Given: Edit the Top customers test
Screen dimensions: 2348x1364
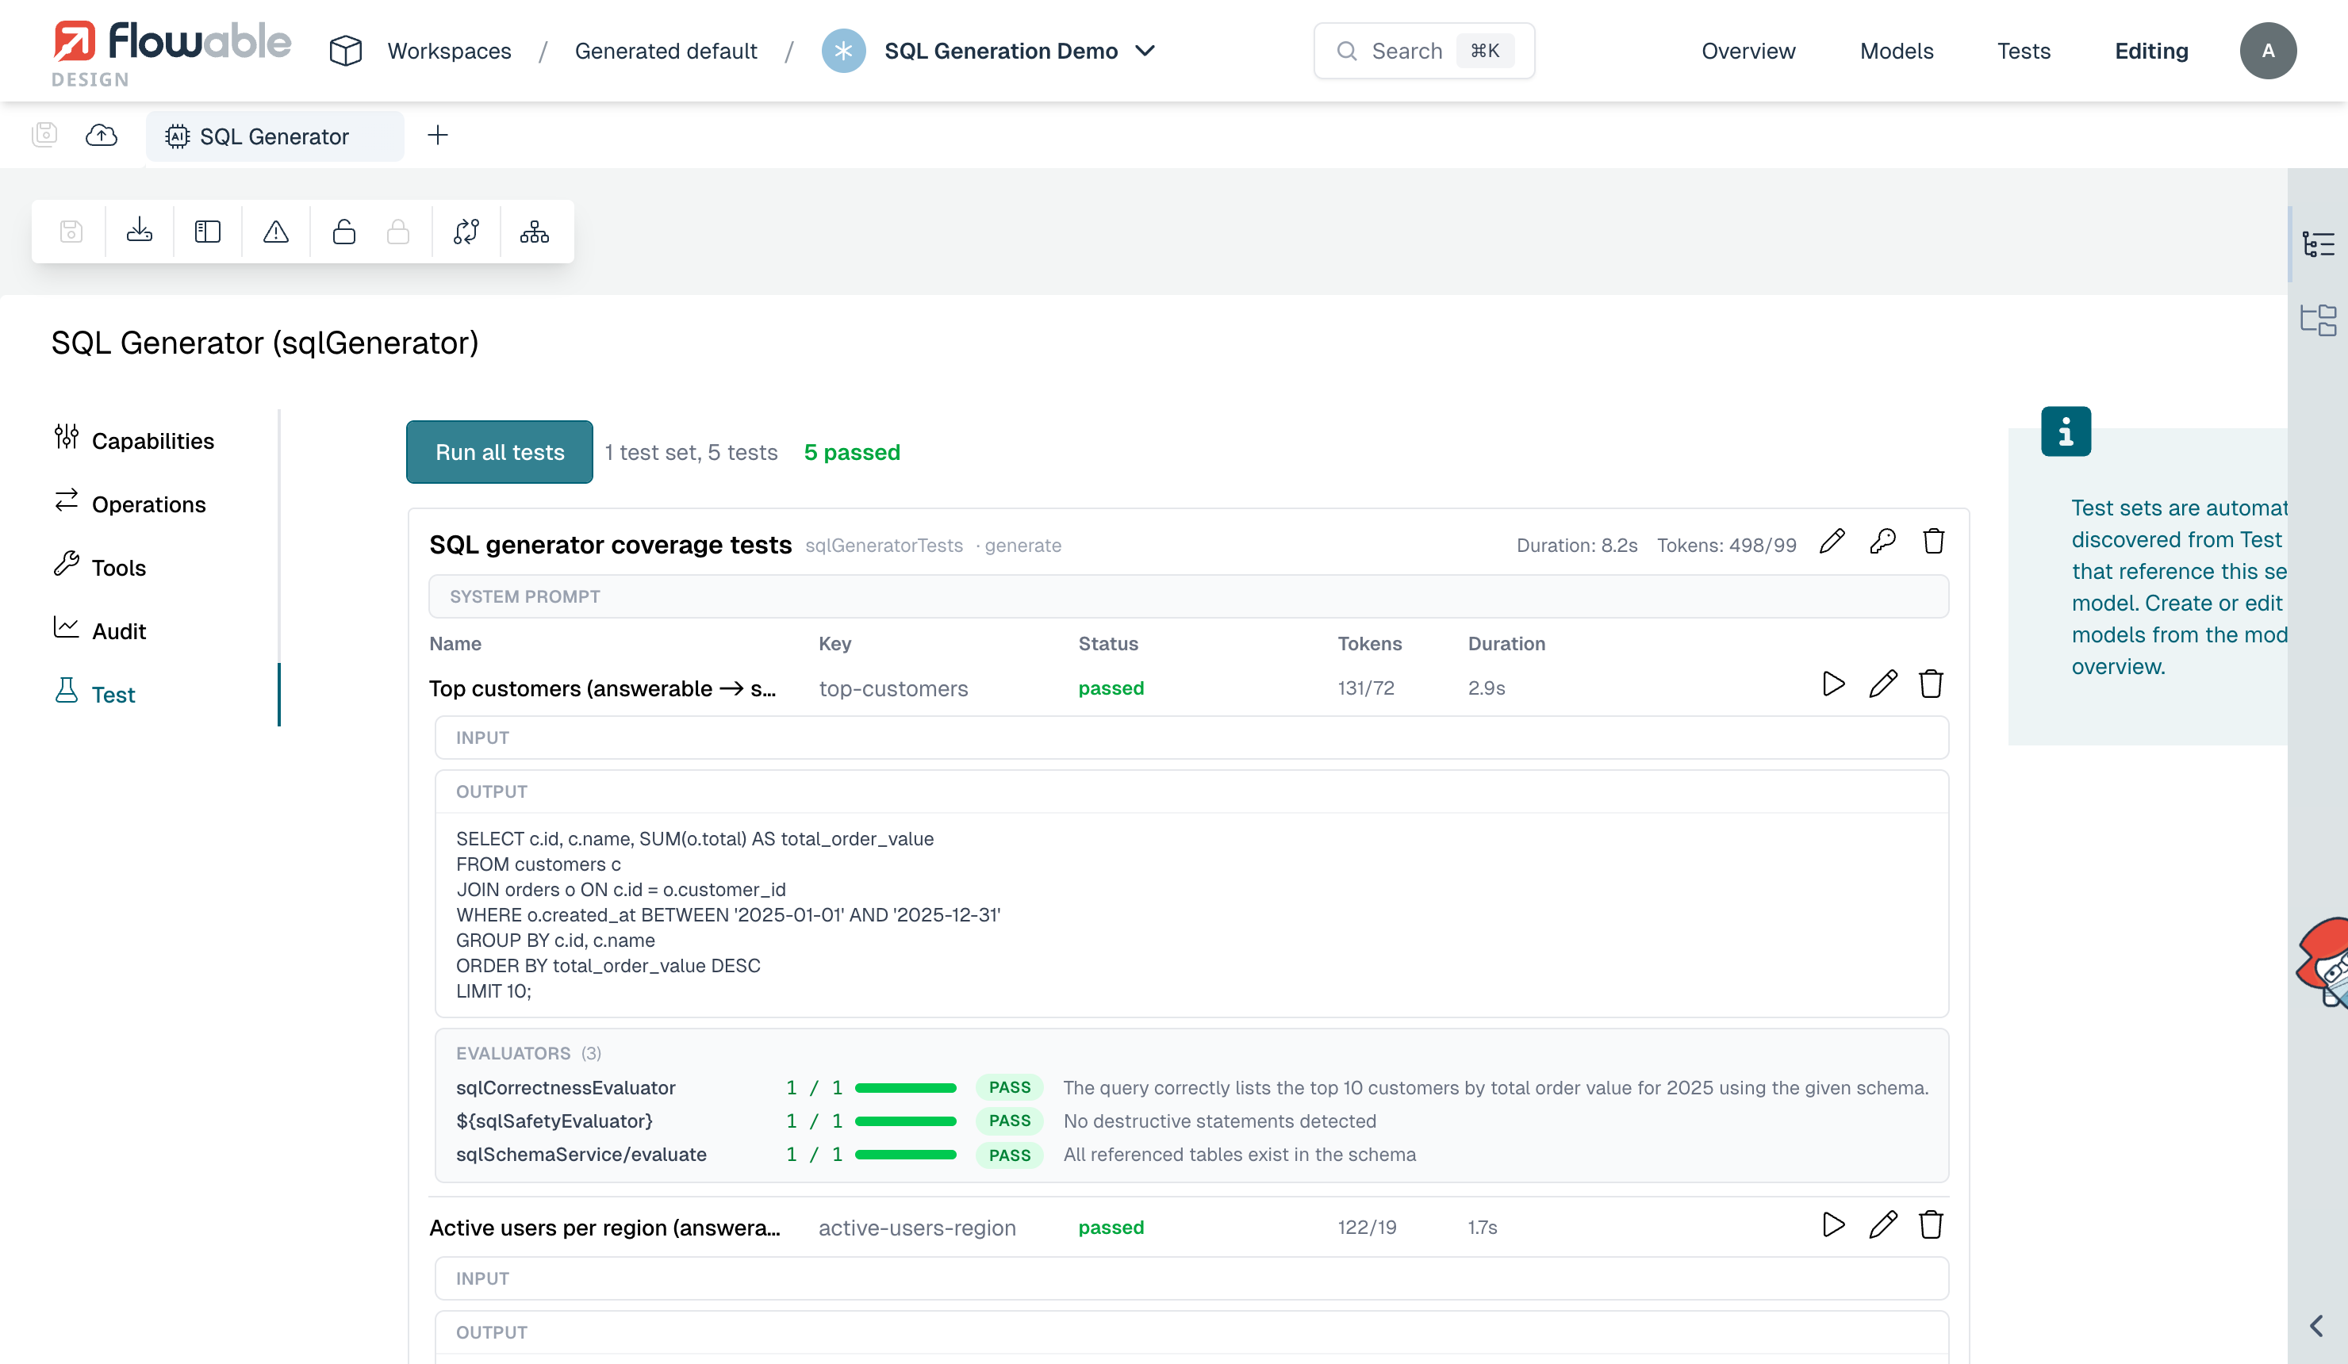Looking at the screenshot, I should (1882, 685).
